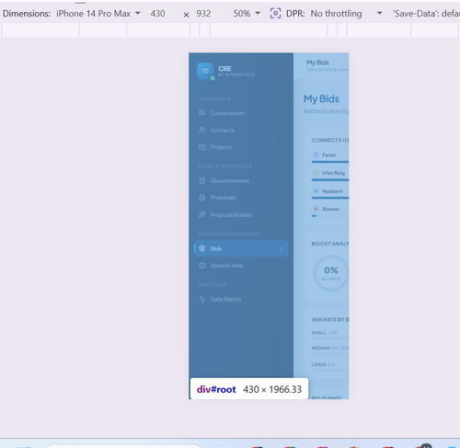Expand the Bids item chevron

(281, 248)
